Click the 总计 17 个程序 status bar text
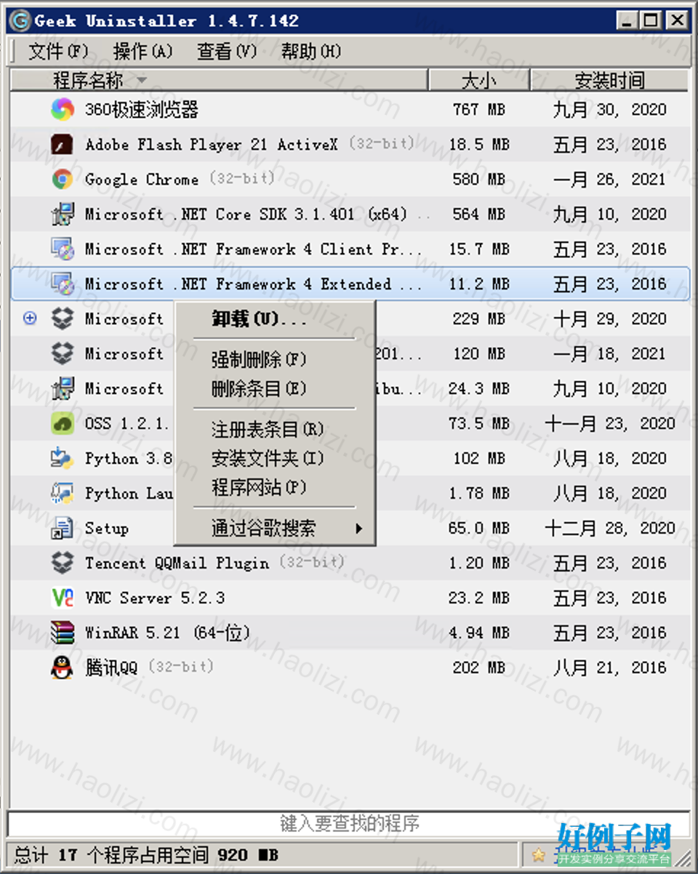 [146, 855]
